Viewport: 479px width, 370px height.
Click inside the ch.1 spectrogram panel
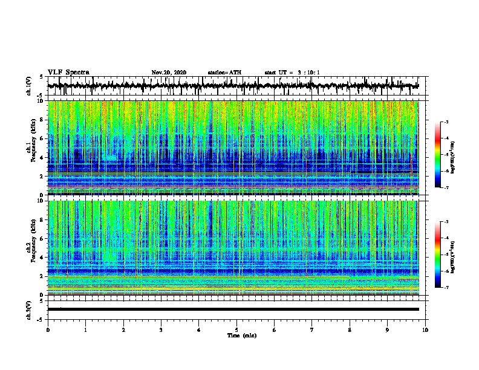[x=233, y=148]
